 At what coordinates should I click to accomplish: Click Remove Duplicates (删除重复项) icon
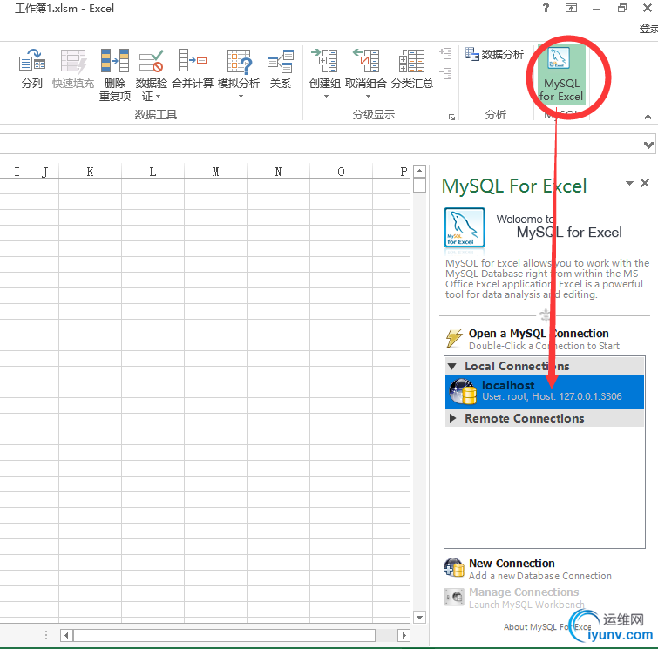114,61
